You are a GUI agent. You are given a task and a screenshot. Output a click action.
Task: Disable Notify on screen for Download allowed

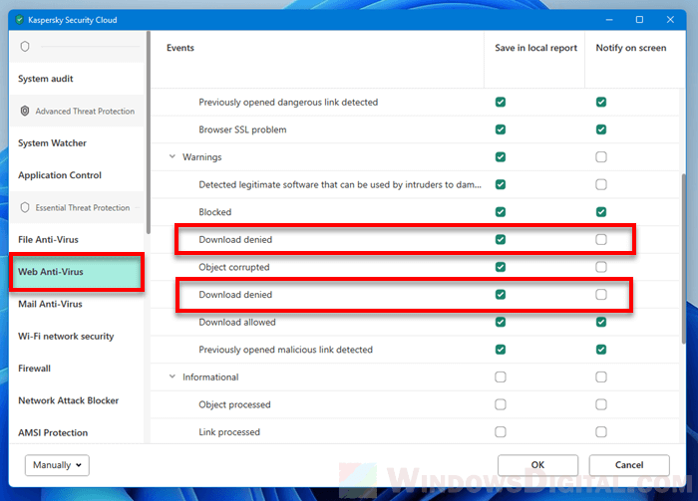(601, 322)
